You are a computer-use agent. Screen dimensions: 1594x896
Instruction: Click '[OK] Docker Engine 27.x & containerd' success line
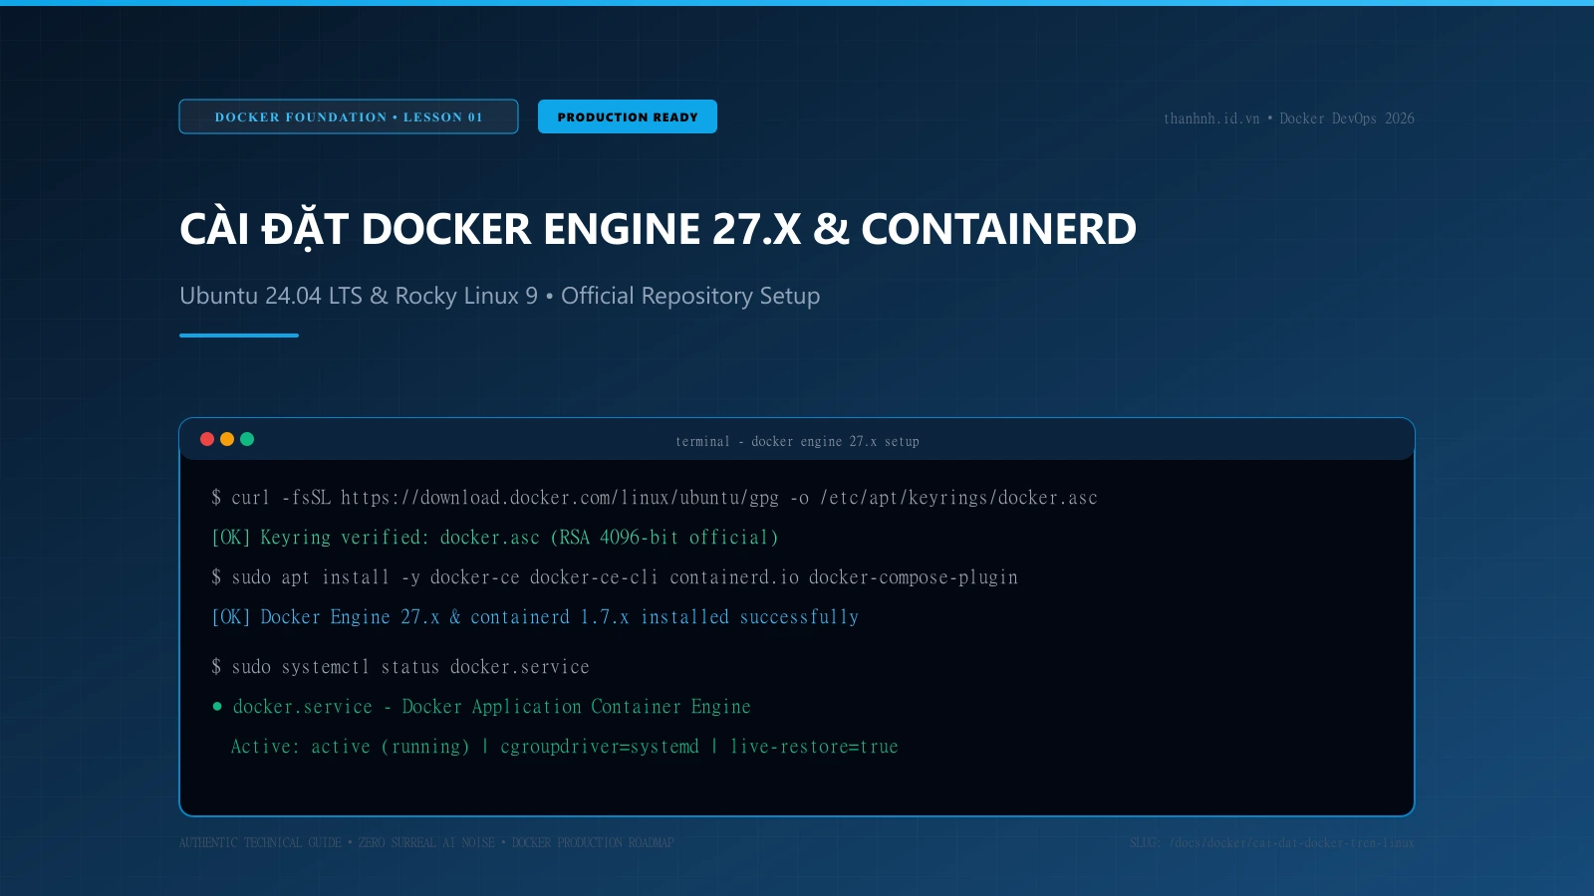click(x=535, y=617)
